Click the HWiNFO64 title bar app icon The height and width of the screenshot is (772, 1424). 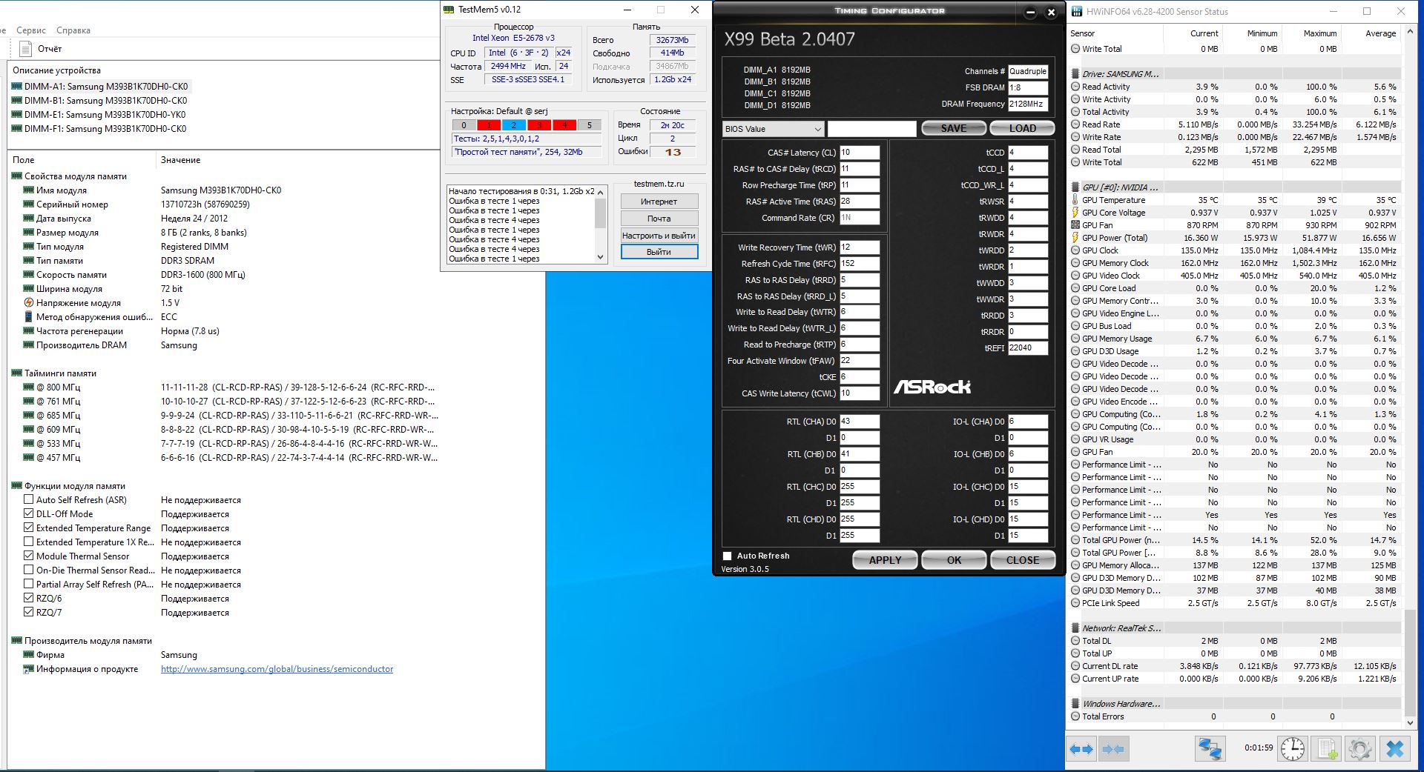click(x=1077, y=12)
